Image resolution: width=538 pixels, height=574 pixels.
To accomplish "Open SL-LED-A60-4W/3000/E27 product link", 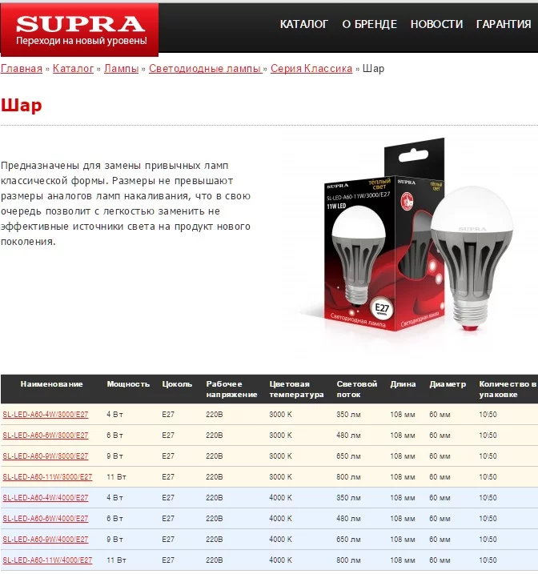I will click(46, 415).
